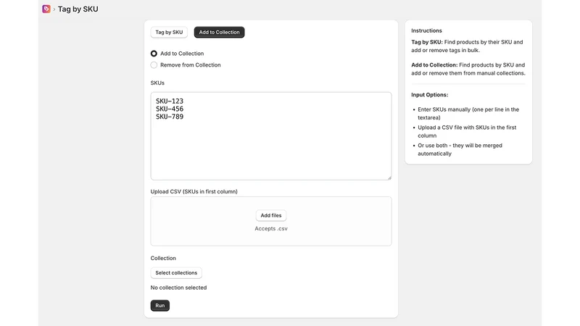Click the 'Input Options:' heading
Screen dimensions: 580x326
click(x=429, y=95)
